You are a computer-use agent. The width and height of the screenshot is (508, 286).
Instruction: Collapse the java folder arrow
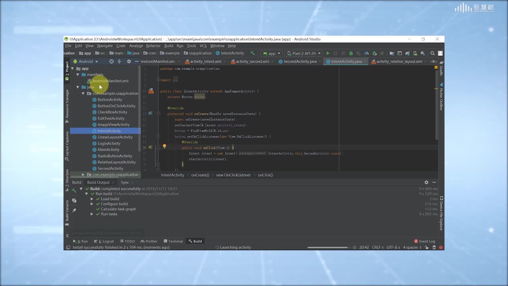click(x=78, y=87)
